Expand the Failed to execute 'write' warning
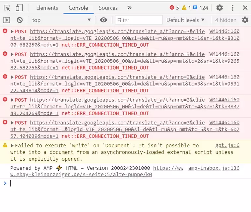Image resolution: width=251 pixels, height=212 pixels. click(12, 146)
